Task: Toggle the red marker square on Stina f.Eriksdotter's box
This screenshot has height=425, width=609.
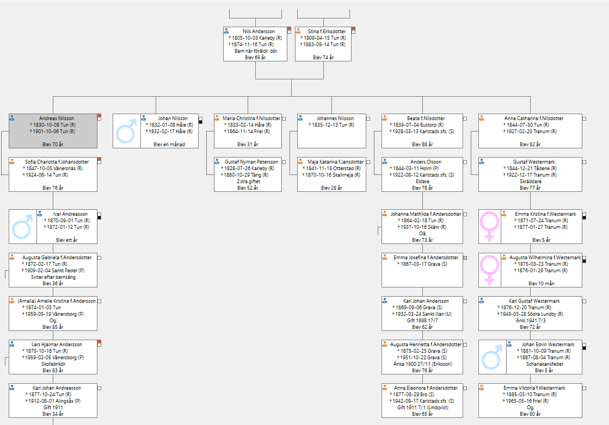Action: click(353, 29)
